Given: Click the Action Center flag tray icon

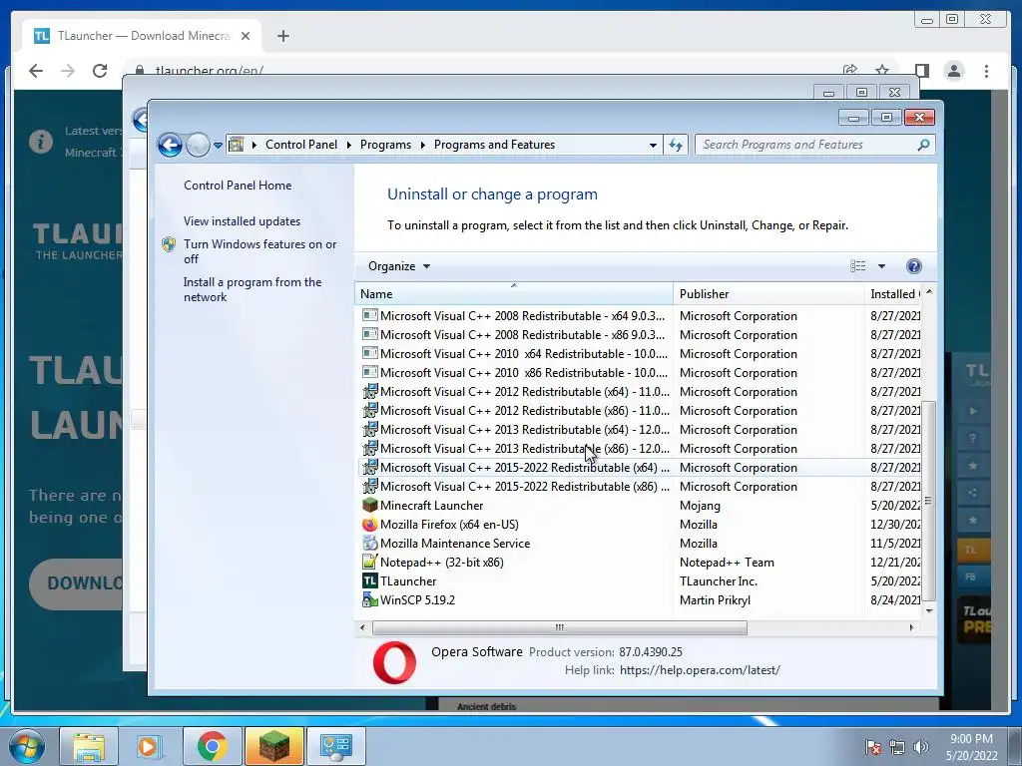Looking at the screenshot, I should click(872, 747).
